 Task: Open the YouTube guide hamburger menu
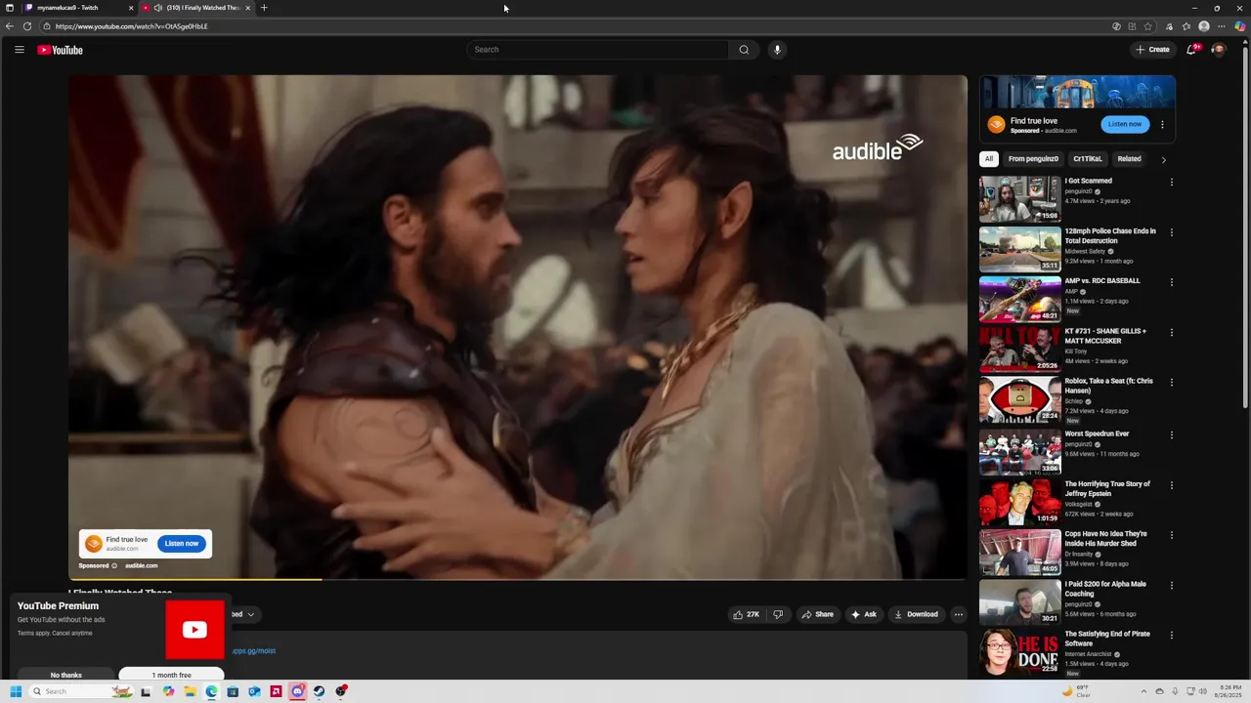(19, 50)
